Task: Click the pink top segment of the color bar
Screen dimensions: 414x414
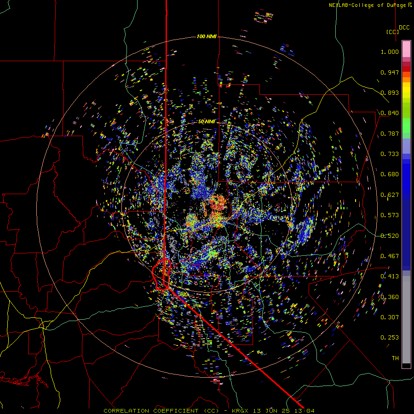Action: coord(406,49)
